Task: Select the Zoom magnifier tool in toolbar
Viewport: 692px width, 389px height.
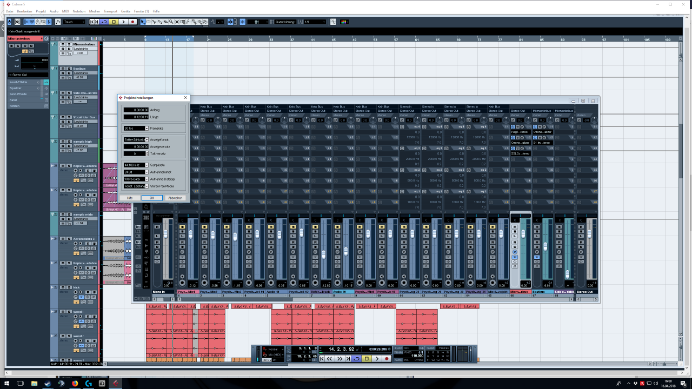Action: tap(171, 22)
